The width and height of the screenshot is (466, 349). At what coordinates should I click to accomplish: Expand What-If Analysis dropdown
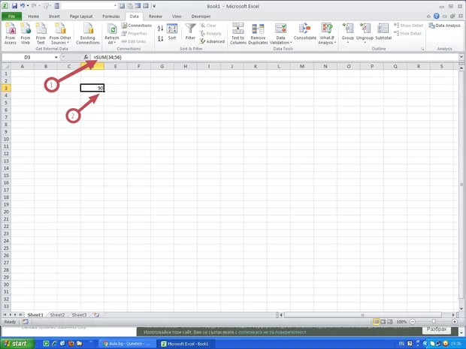coord(335,43)
